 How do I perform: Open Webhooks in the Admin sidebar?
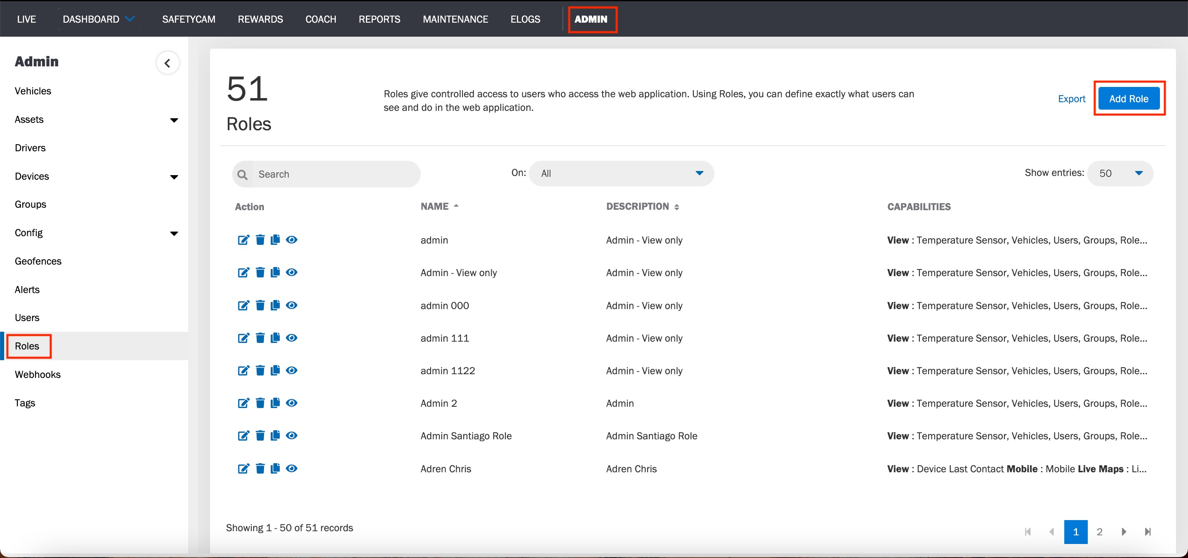click(x=38, y=374)
